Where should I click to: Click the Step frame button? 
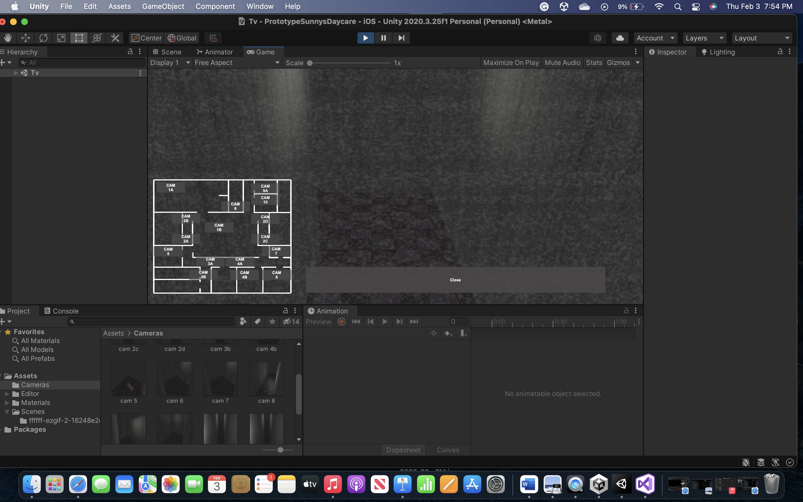click(401, 38)
